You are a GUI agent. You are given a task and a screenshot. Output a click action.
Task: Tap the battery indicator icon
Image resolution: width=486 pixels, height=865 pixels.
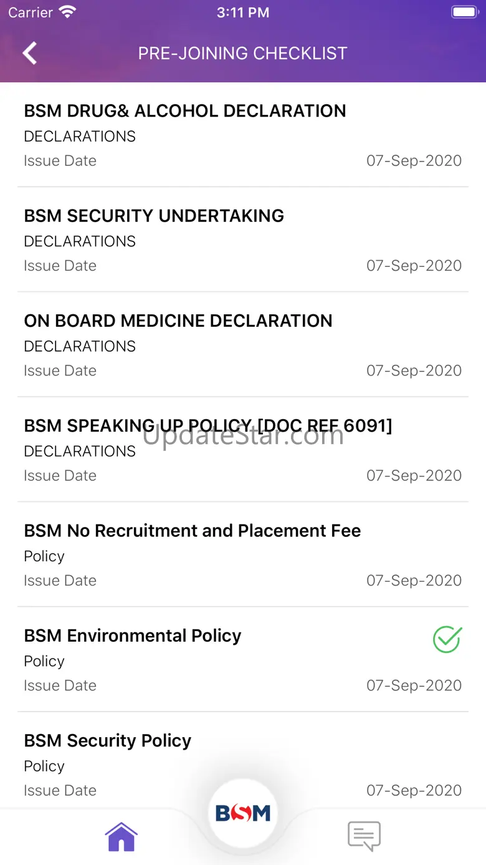tap(464, 12)
